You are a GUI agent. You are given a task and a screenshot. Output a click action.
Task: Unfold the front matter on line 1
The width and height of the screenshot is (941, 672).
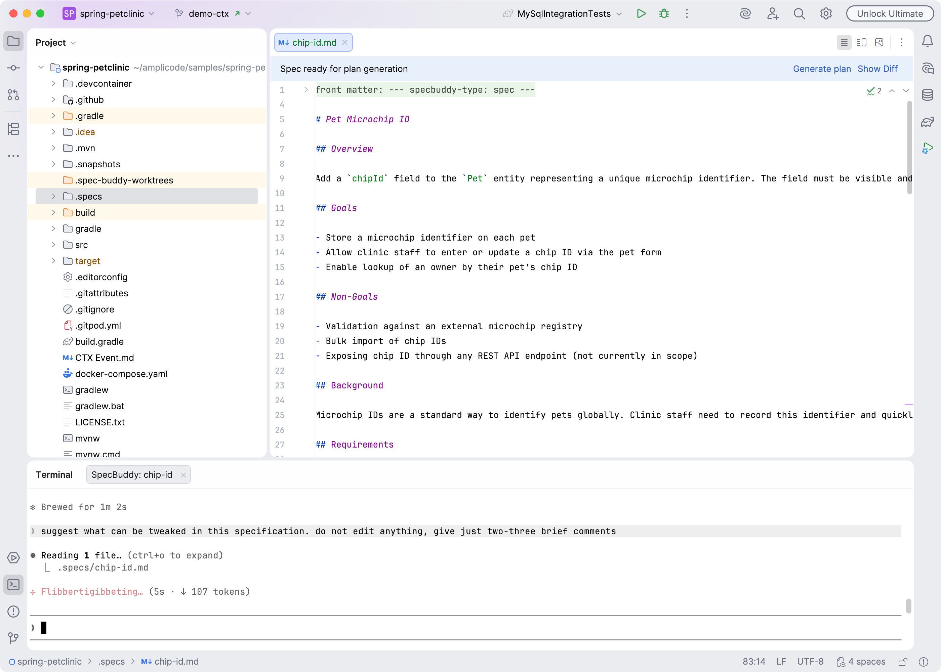(306, 90)
